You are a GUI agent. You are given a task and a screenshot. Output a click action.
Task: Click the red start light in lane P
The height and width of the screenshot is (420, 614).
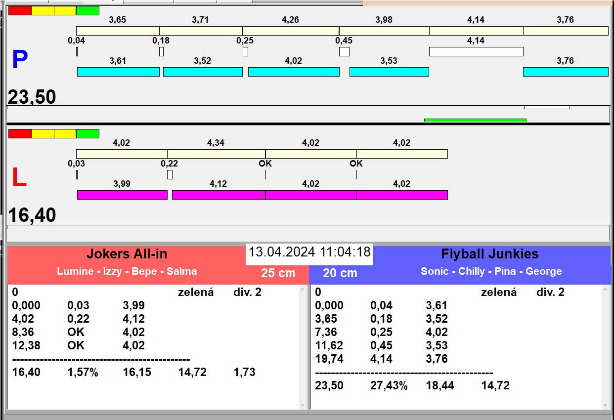tap(20, 10)
